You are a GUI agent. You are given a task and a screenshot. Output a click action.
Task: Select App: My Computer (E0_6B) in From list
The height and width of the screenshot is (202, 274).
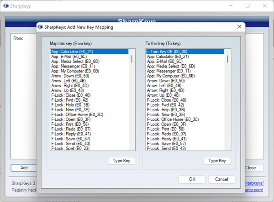coord(90,71)
